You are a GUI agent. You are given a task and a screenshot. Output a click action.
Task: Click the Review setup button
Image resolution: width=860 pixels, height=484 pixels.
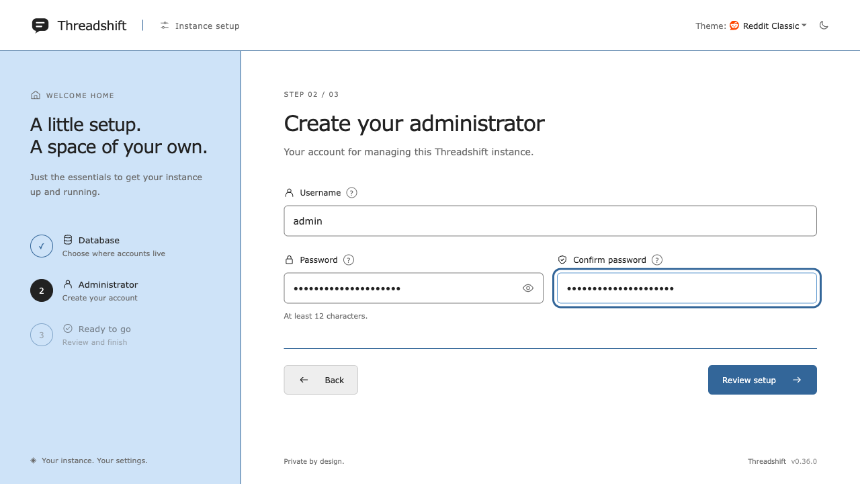click(x=763, y=380)
